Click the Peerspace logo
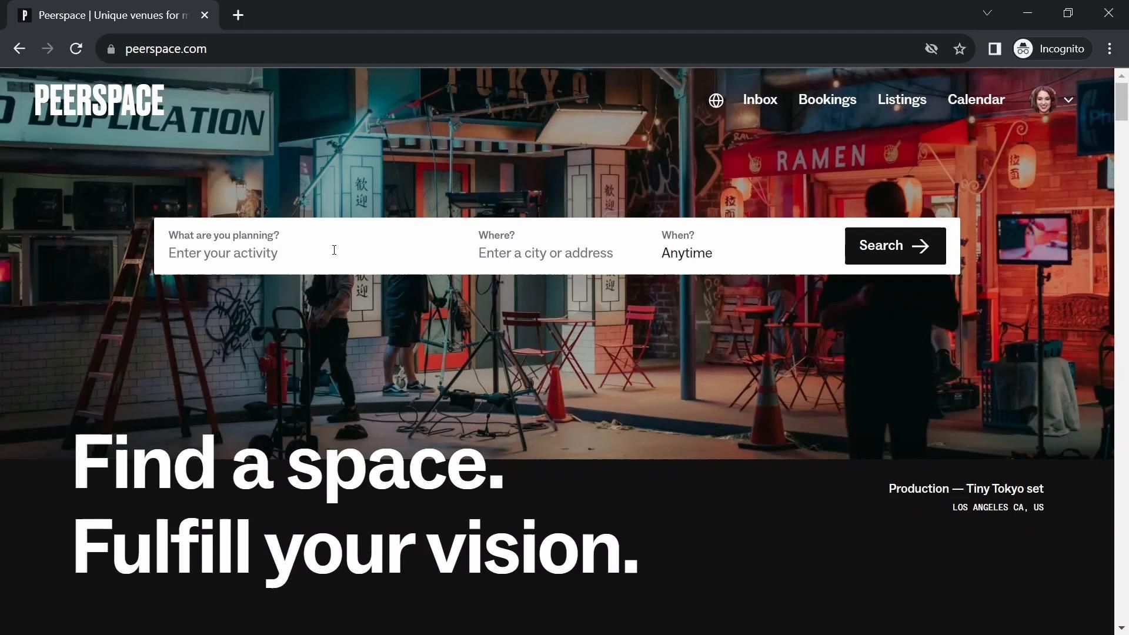The height and width of the screenshot is (635, 1129). pos(99,100)
